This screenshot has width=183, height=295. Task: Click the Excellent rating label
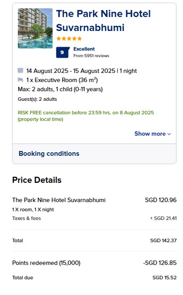[x=84, y=49]
